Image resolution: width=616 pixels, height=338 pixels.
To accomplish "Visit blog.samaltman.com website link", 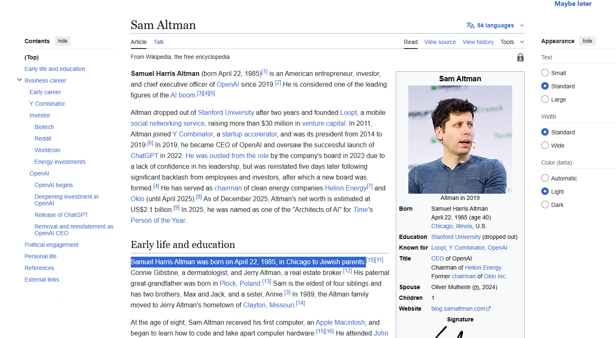I will (461, 309).
